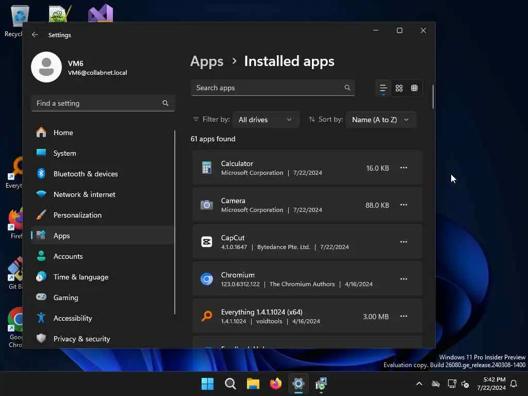
Task: Open Accounts settings
Action: point(103,256)
